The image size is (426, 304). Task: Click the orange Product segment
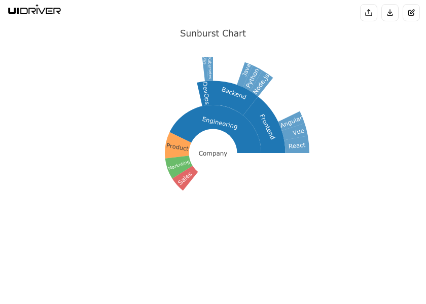(x=177, y=147)
